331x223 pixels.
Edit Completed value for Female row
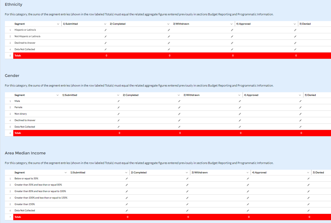[179, 107]
